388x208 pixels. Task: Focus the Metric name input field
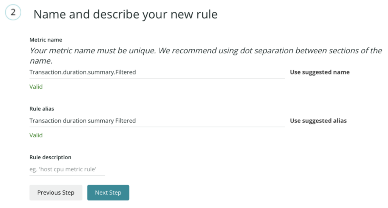coord(157,72)
